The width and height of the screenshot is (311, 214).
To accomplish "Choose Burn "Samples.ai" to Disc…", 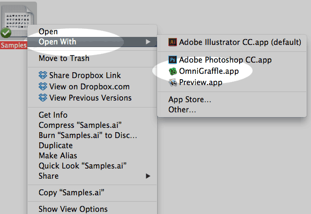I will pos(92,135).
